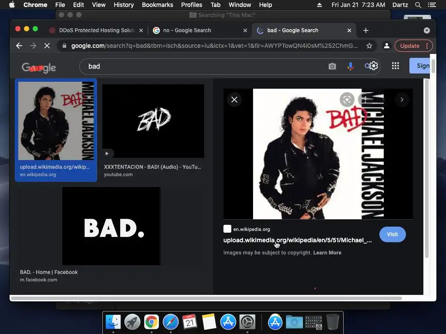Click the 'XXXTENTACION - BAD! (Audio)' caption
The image size is (446, 334).
point(152,167)
